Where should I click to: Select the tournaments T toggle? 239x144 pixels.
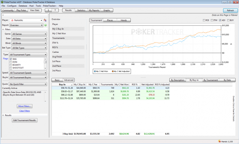tap(55, 10)
